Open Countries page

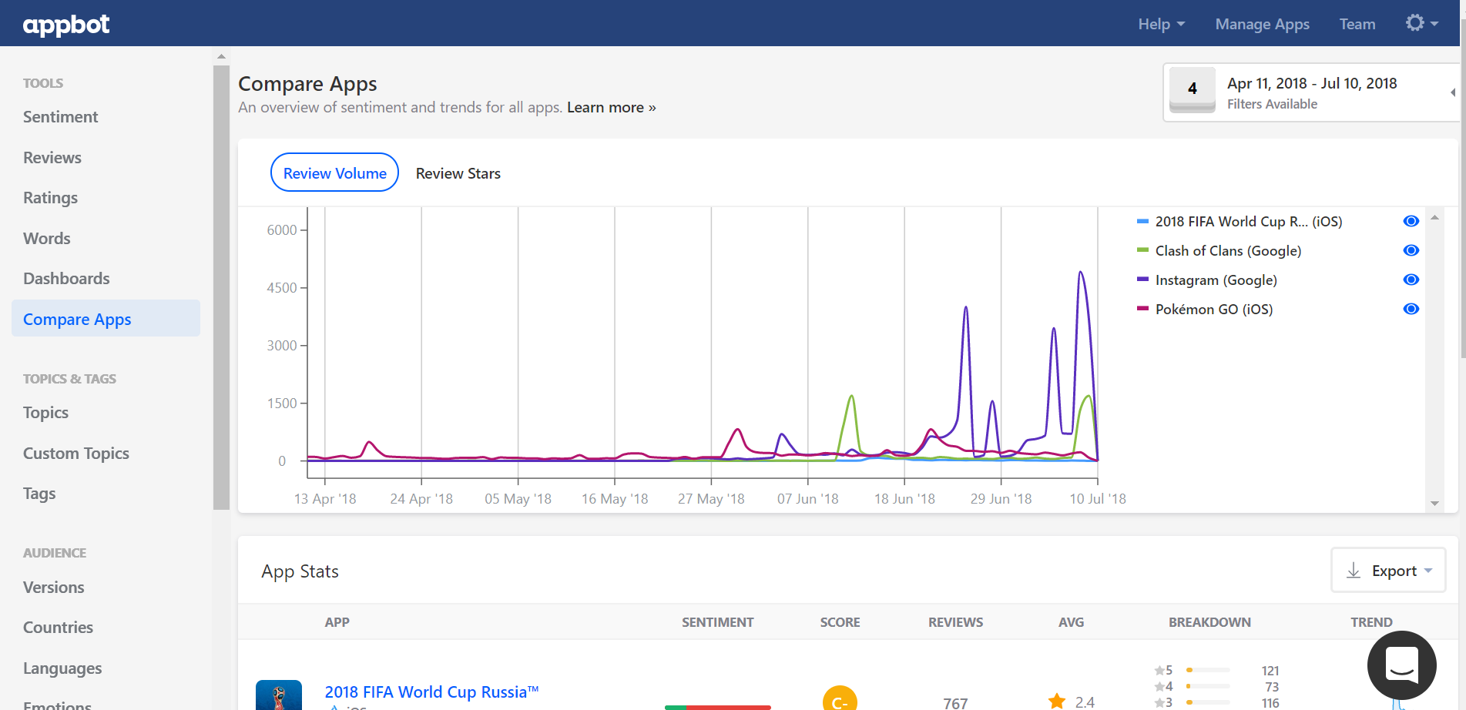(58, 628)
